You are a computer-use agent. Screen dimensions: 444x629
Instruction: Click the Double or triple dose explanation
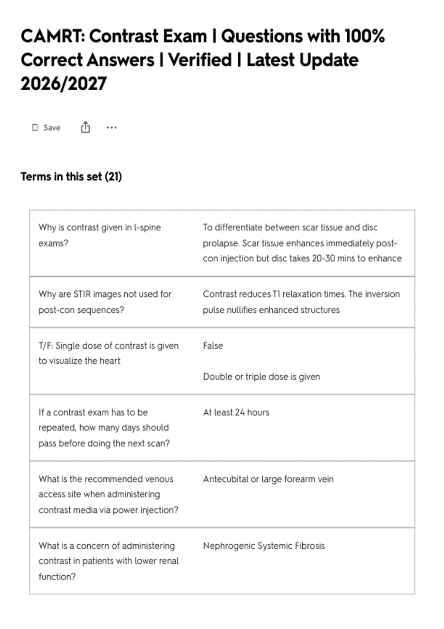pyautogui.click(x=262, y=377)
